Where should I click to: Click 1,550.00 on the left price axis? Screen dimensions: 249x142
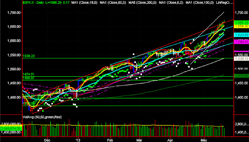tap(14, 55)
